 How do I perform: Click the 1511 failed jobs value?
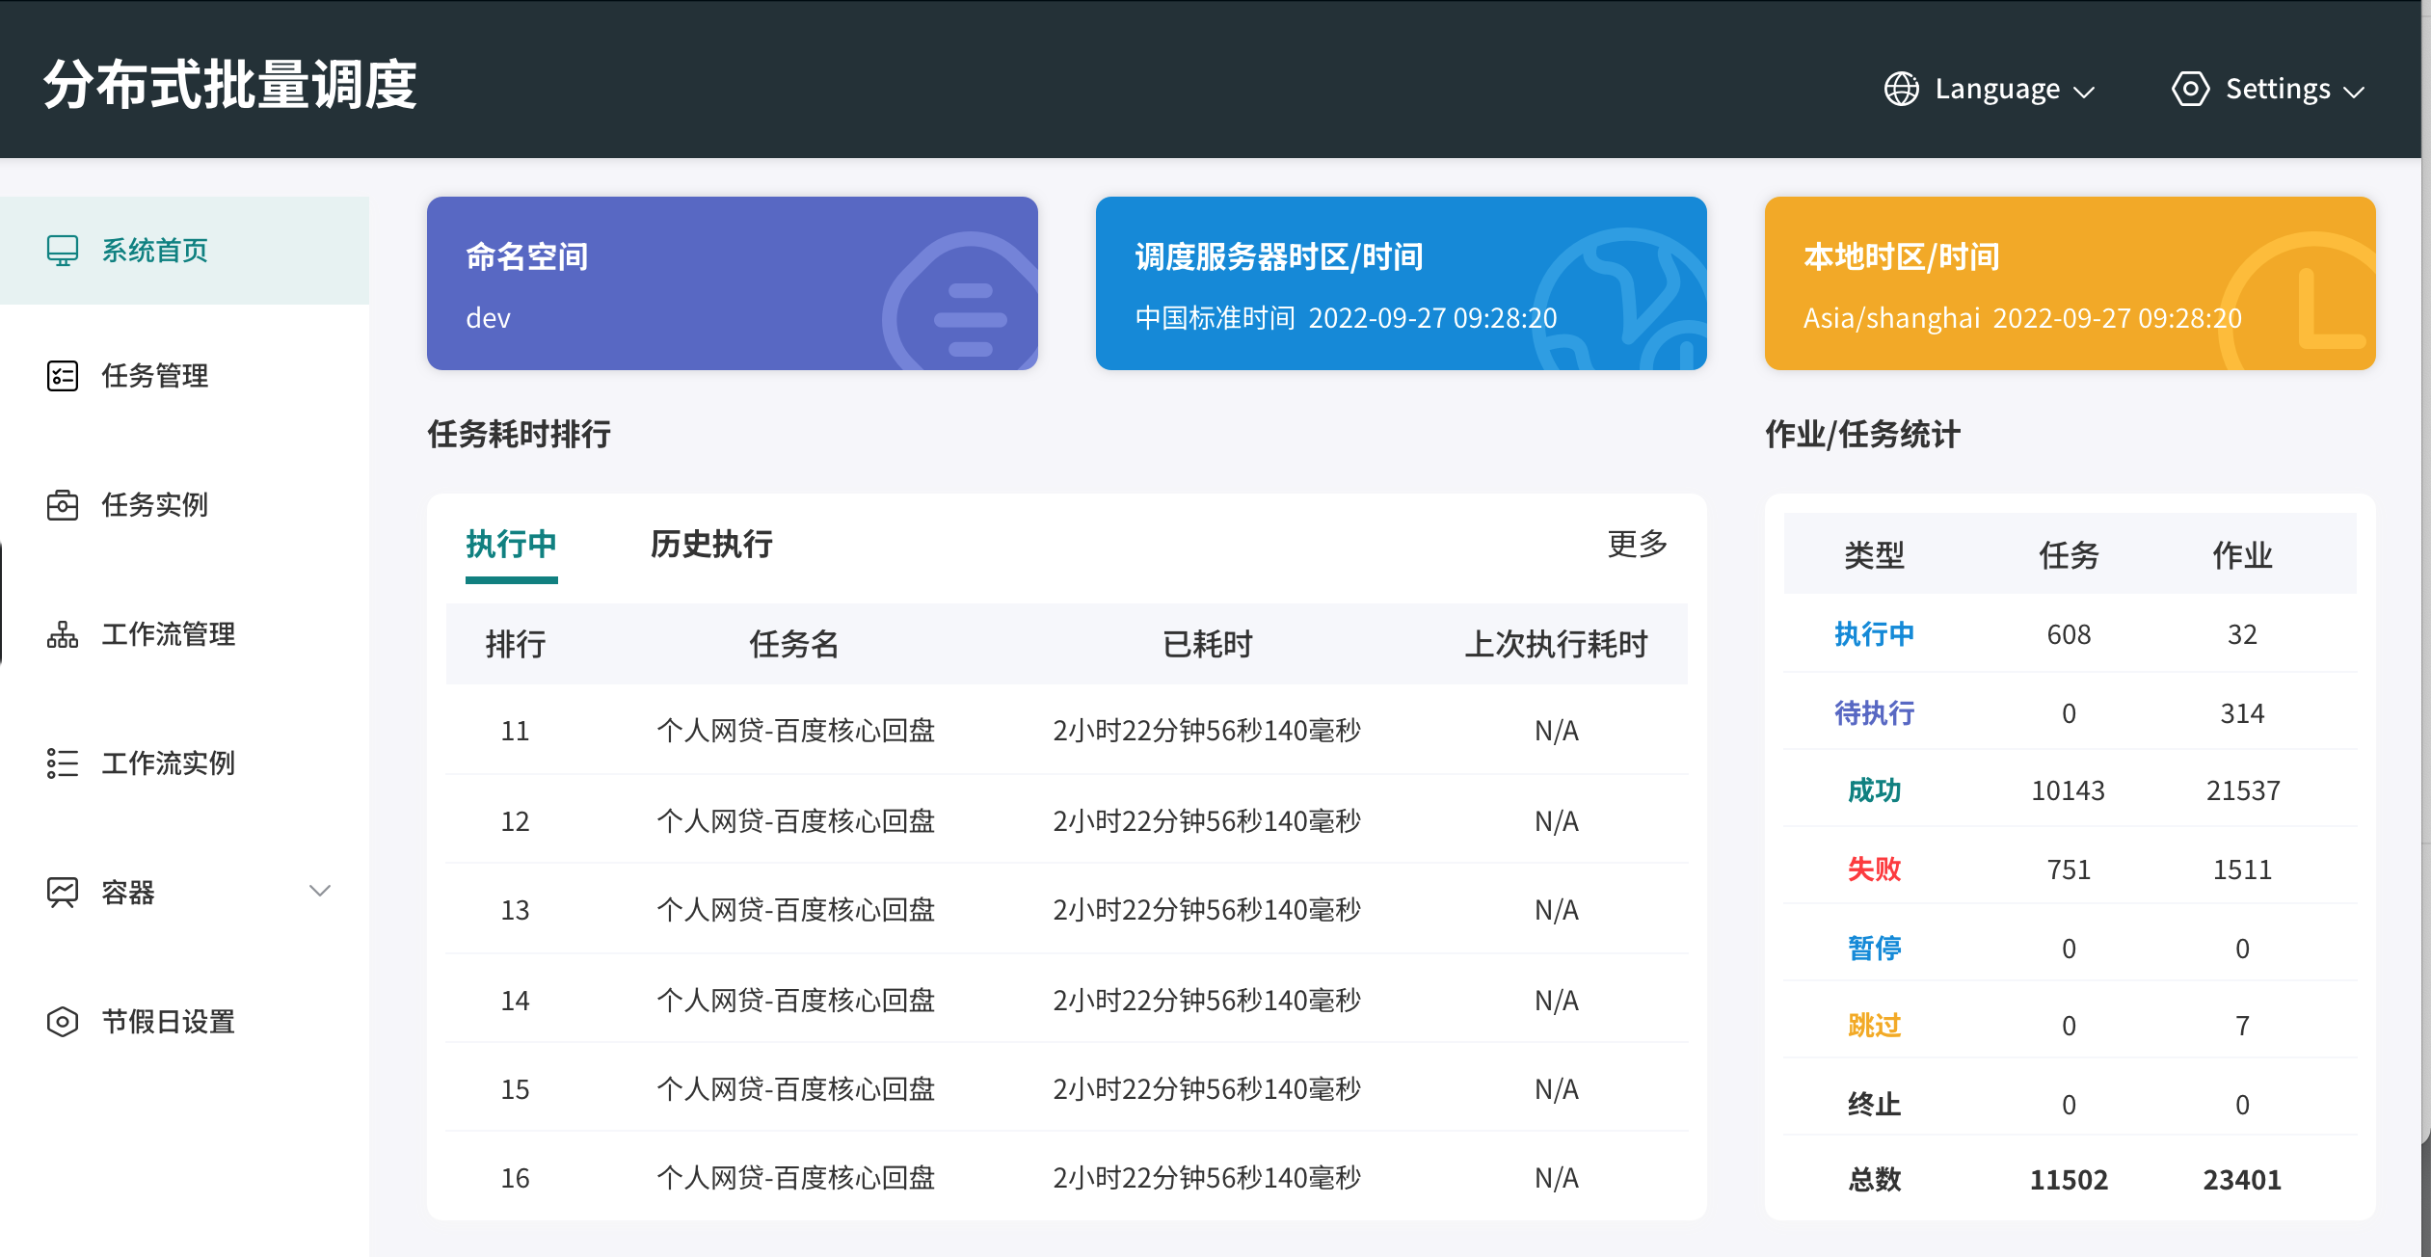click(2243, 869)
